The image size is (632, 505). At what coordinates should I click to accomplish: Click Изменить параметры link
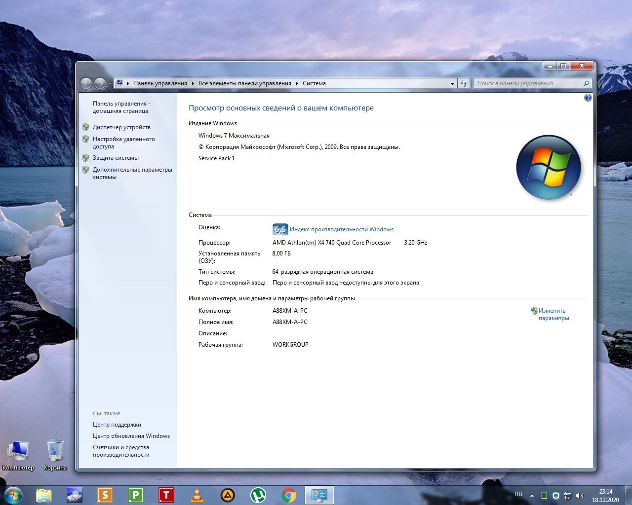click(x=553, y=314)
